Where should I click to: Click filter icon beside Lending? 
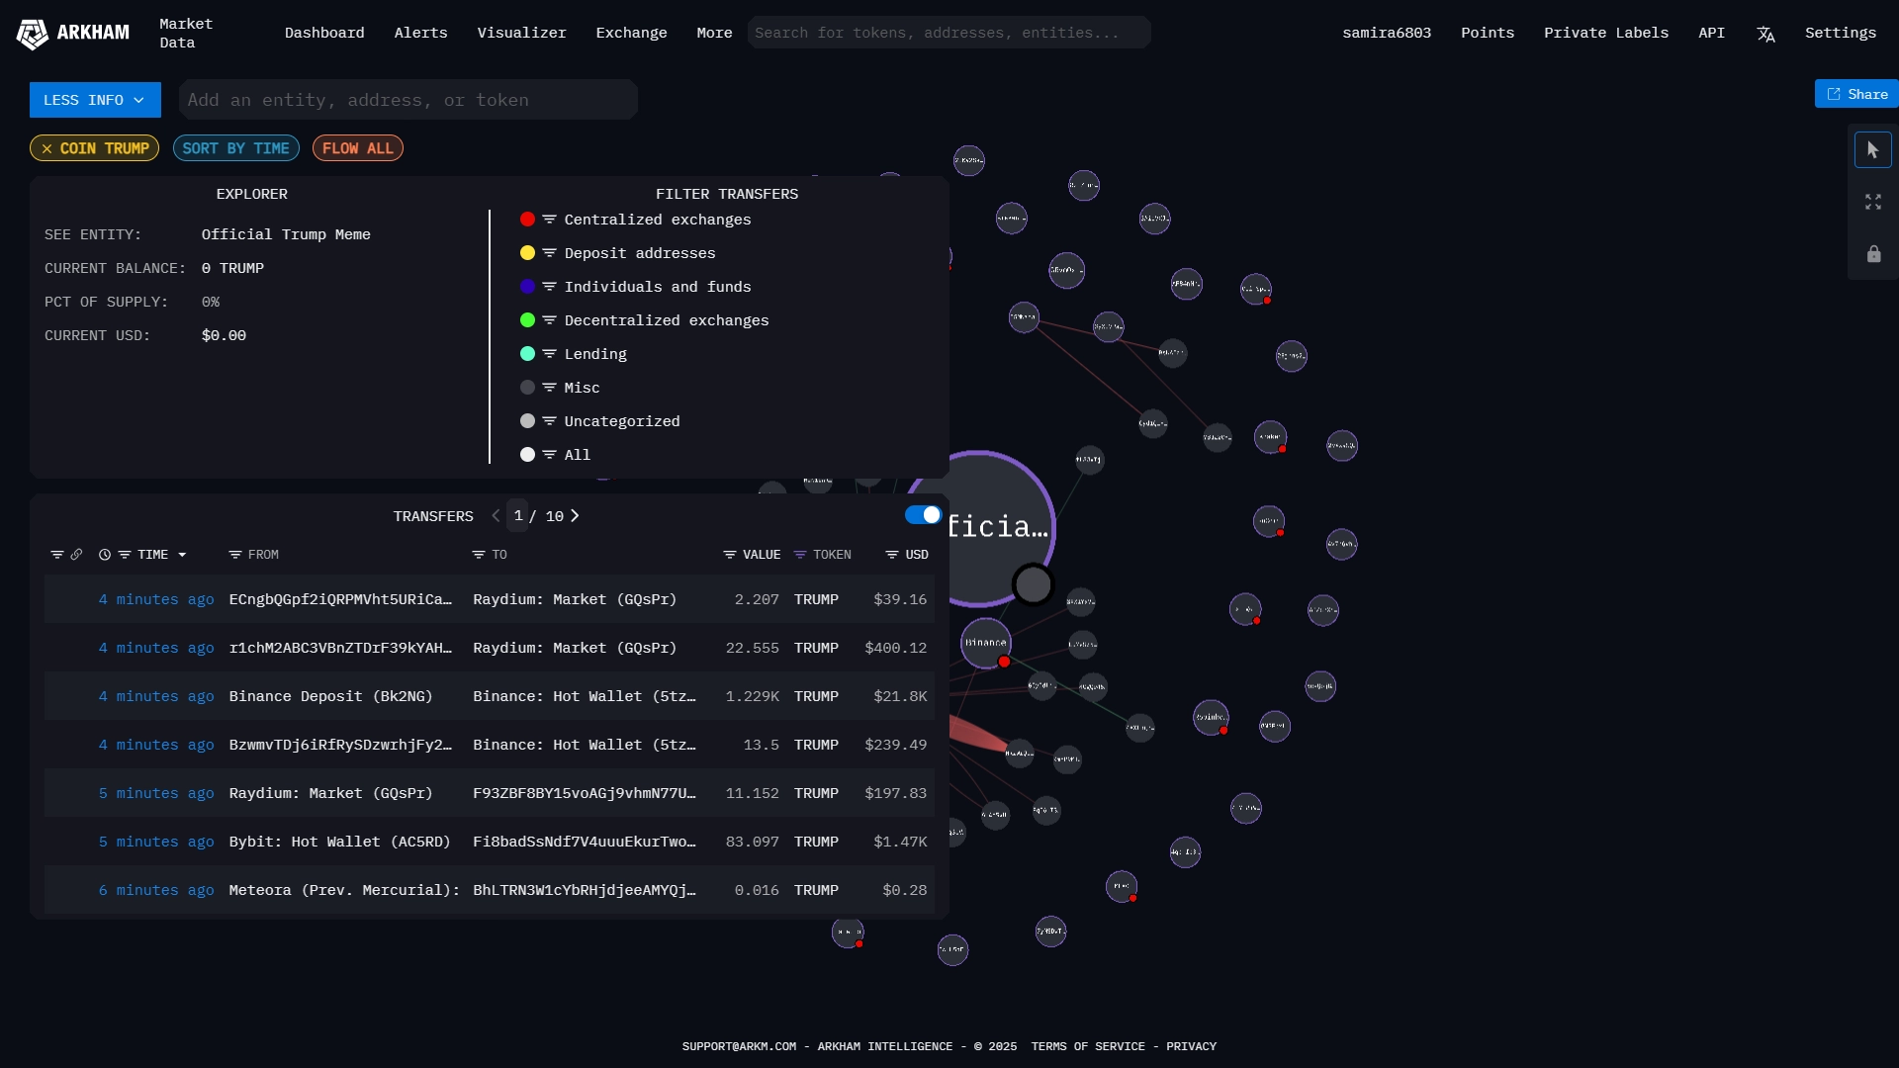[549, 354]
